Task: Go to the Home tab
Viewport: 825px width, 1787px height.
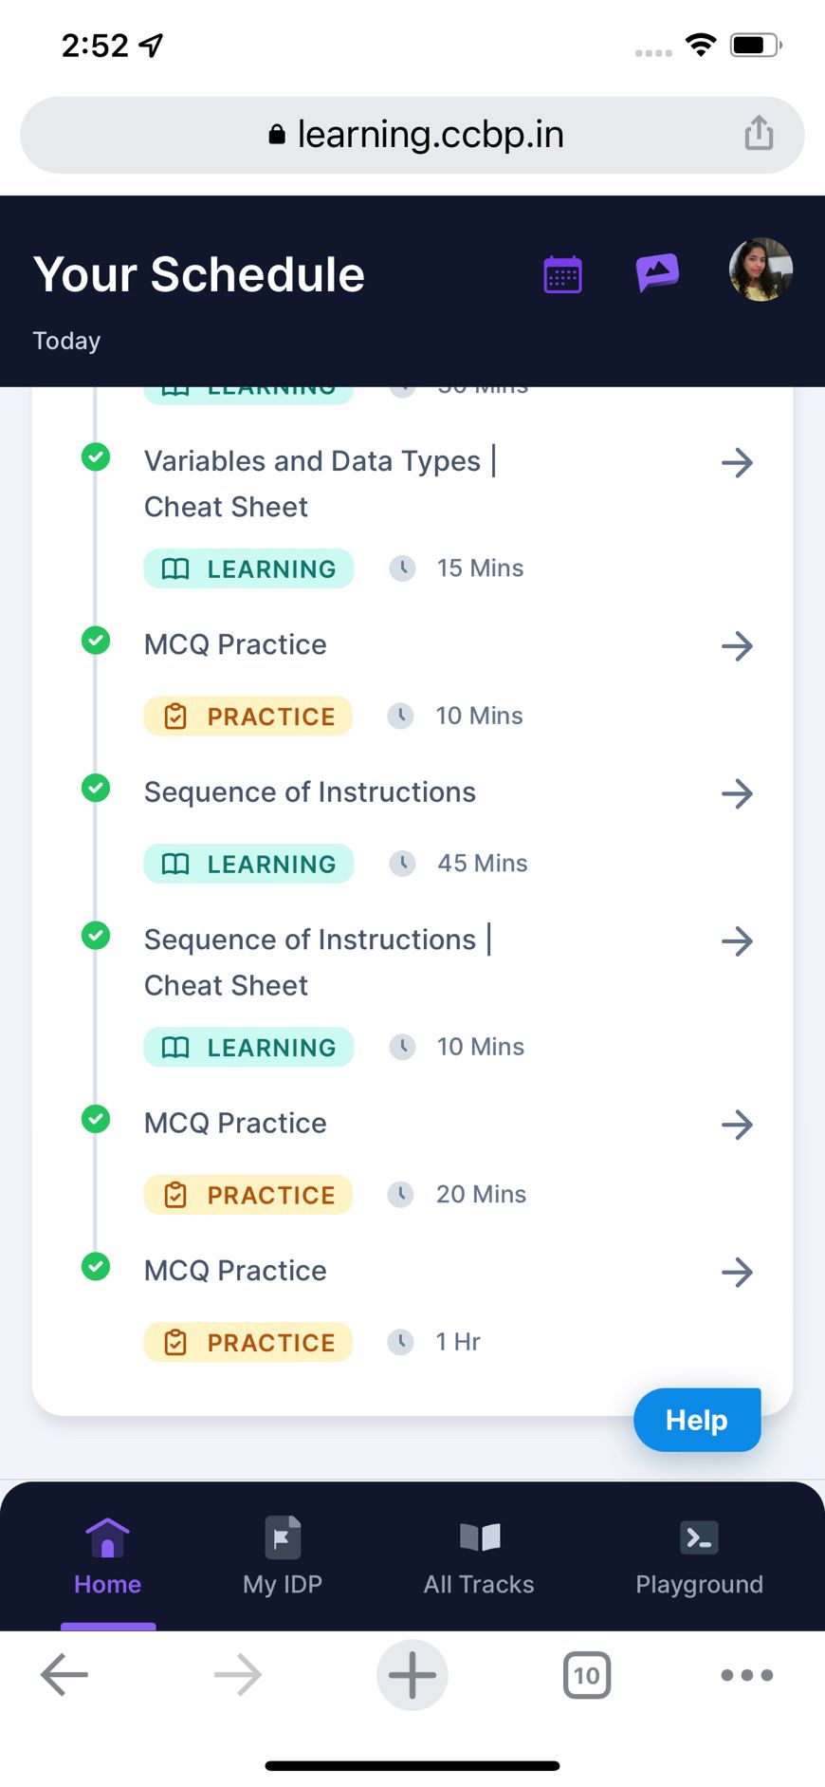Action: tap(107, 1556)
